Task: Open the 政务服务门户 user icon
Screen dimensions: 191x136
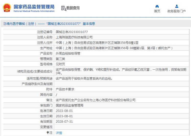Action: click(177, 6)
